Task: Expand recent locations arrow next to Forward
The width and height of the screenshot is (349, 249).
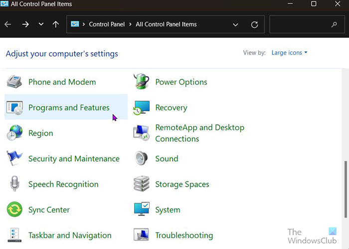Action: 41,24
